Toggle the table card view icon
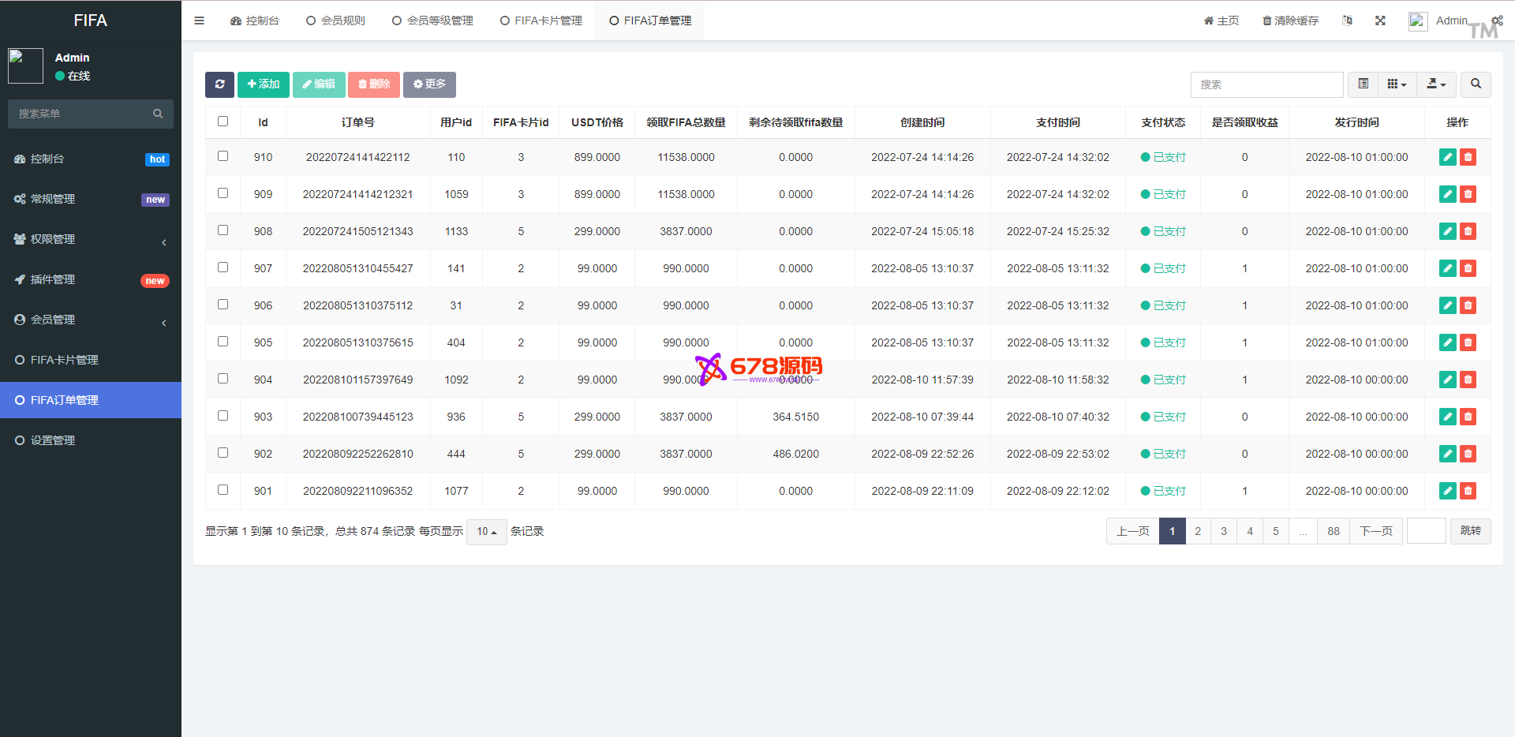1515x737 pixels. [x=1363, y=84]
